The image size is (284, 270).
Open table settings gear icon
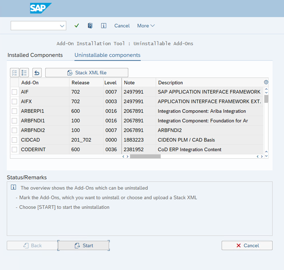click(x=266, y=82)
